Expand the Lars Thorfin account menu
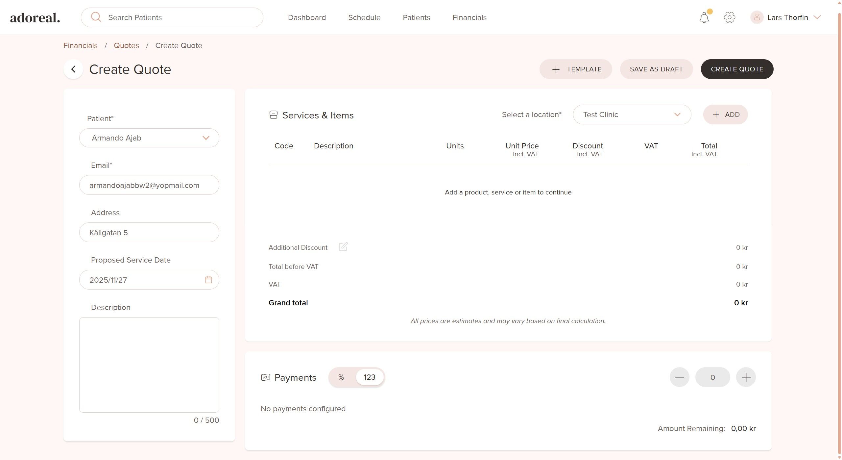The height and width of the screenshot is (460, 842). (x=817, y=17)
